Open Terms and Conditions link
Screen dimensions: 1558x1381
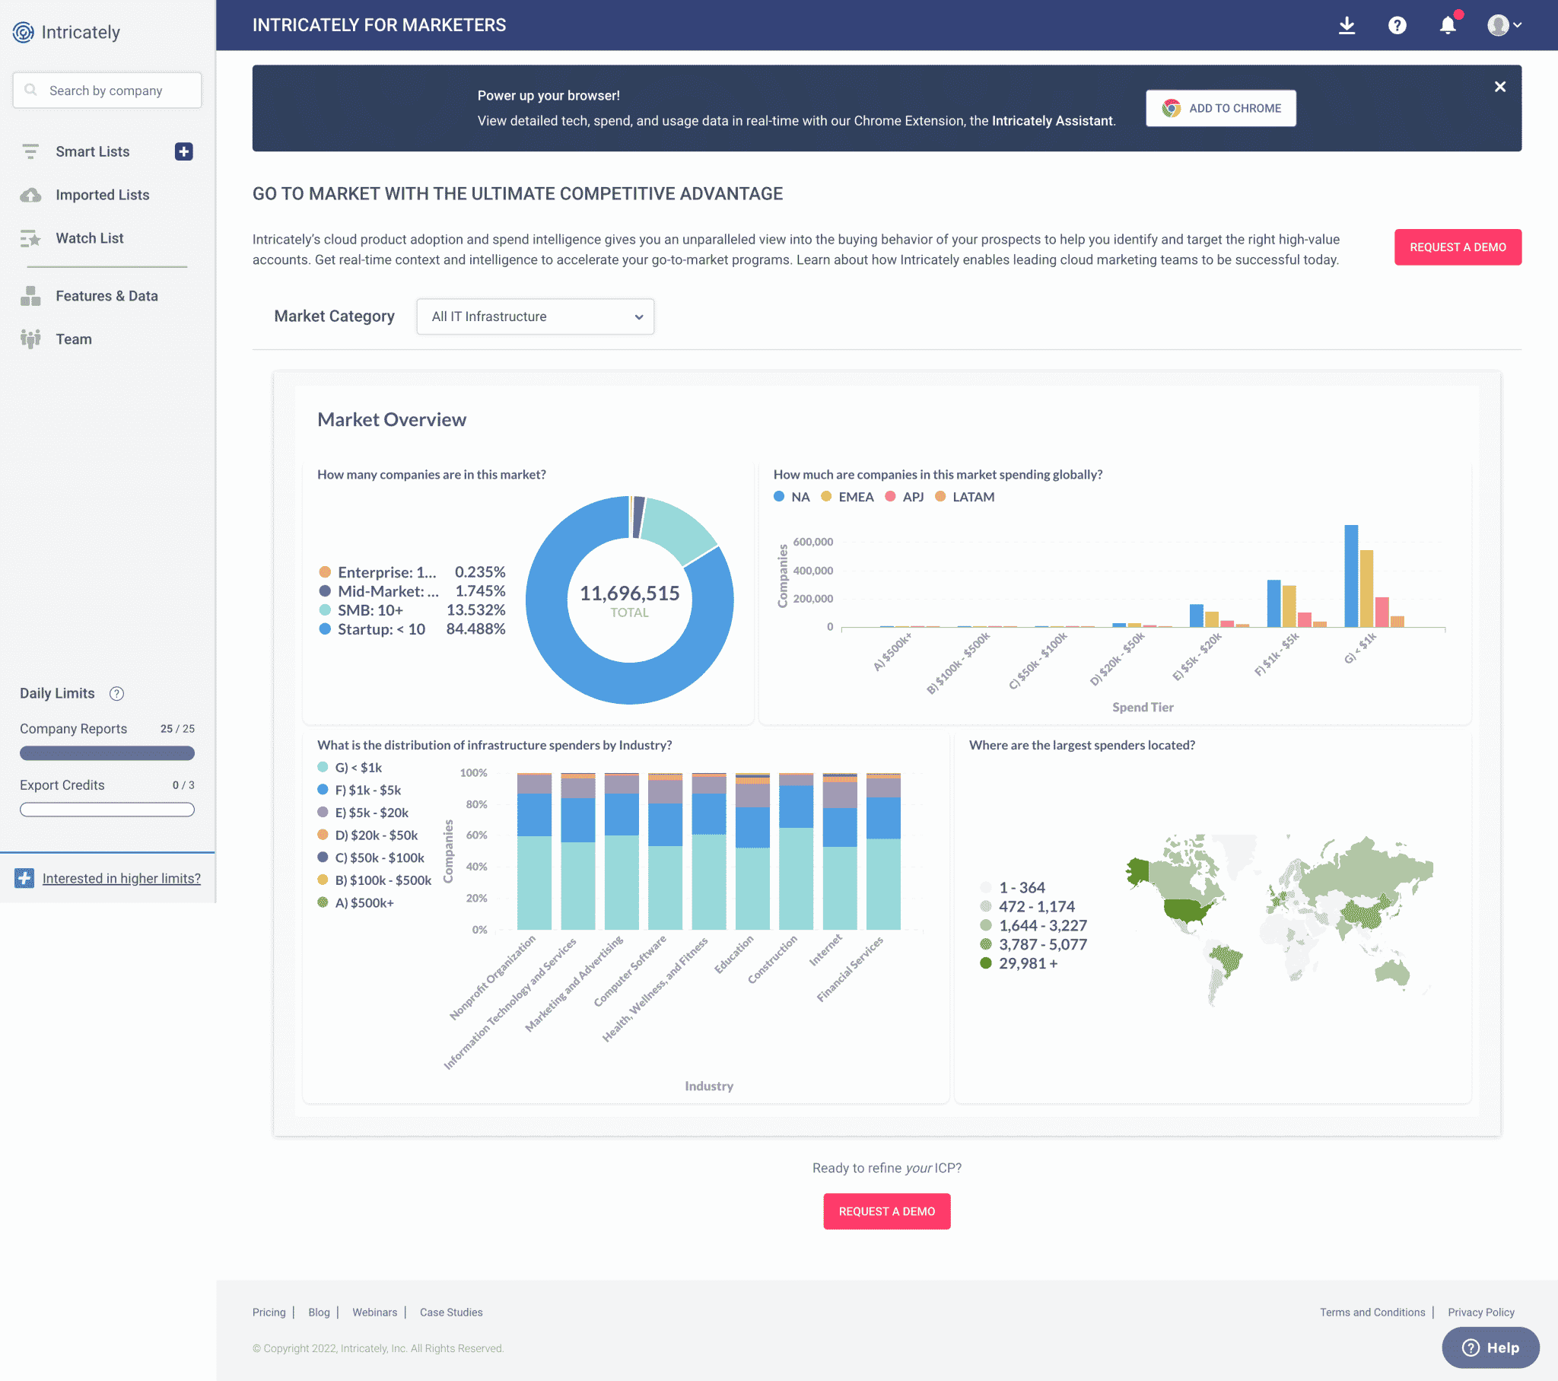tap(1373, 1313)
